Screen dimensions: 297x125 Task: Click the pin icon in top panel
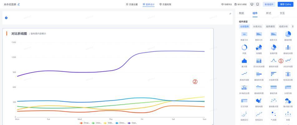click(230, 14)
